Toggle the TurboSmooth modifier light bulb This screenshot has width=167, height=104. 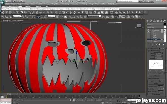148,30
